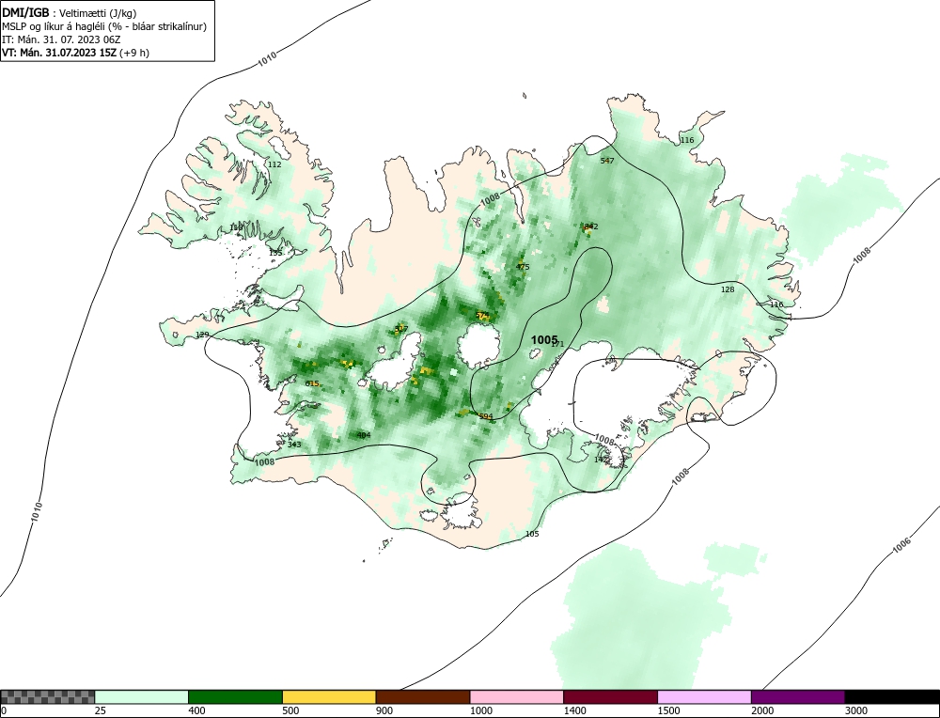The image size is (940, 718).
Task: Select the brown 900–1000 legend swatch
Action: pos(423,696)
